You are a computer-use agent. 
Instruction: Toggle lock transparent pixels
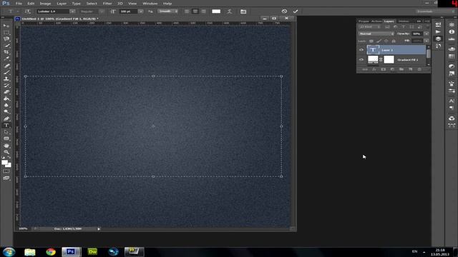pos(371,41)
